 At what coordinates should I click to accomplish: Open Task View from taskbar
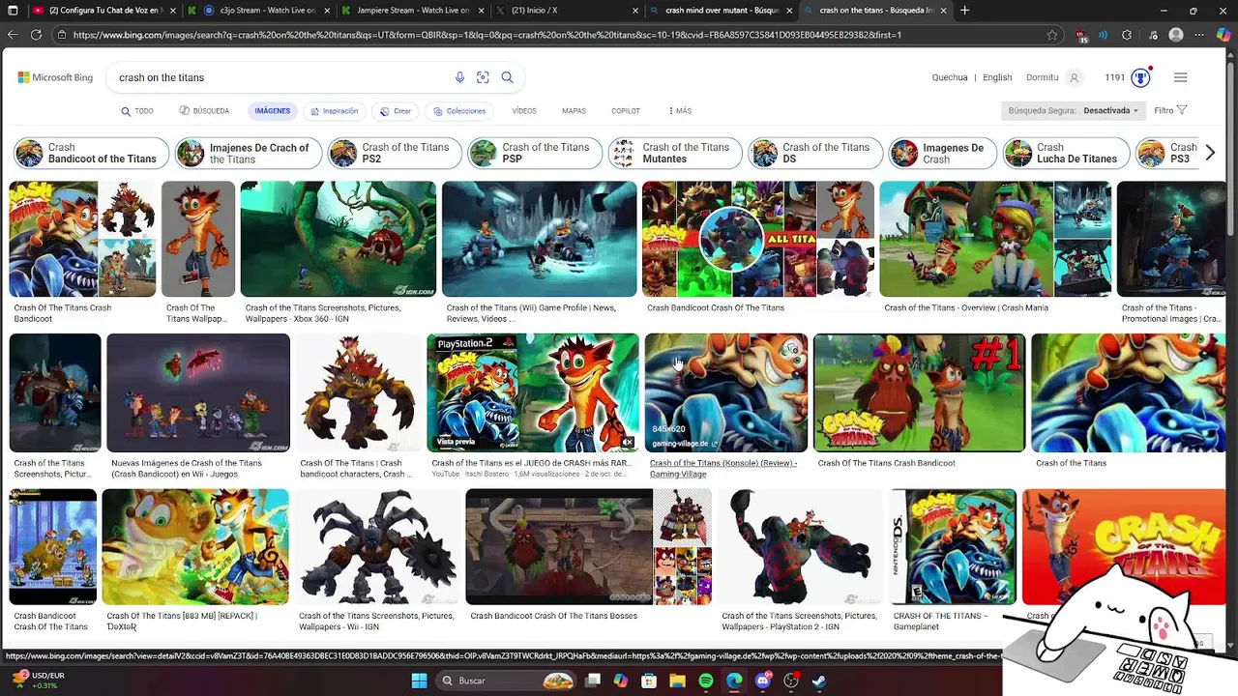click(593, 681)
